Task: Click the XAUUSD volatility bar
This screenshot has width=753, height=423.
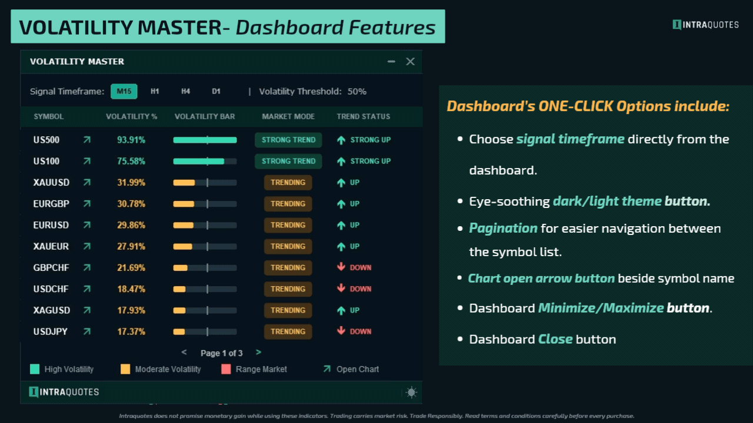Action: tap(205, 183)
